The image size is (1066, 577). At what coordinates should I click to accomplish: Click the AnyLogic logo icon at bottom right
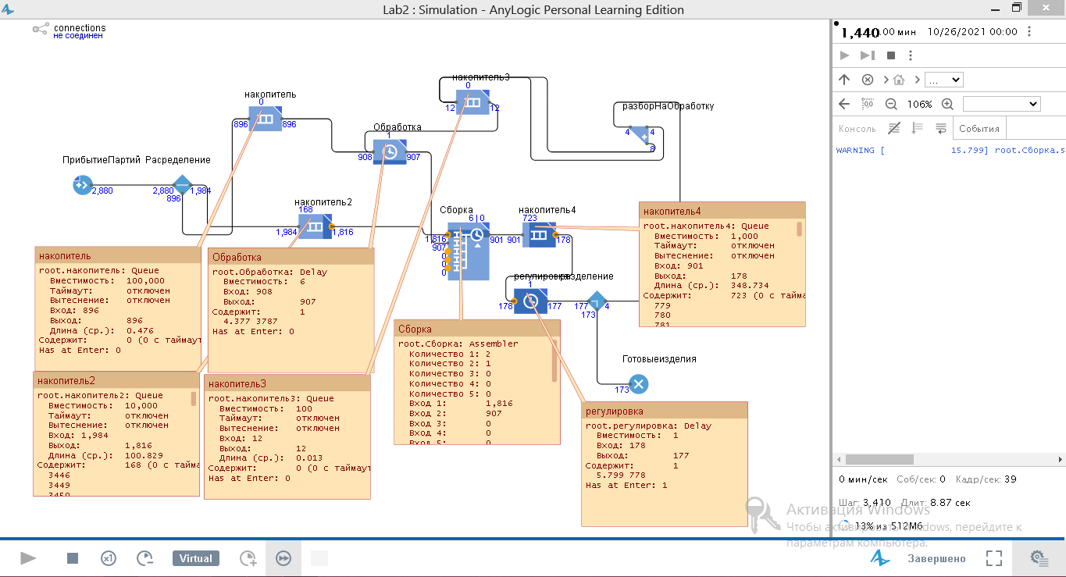click(x=880, y=558)
